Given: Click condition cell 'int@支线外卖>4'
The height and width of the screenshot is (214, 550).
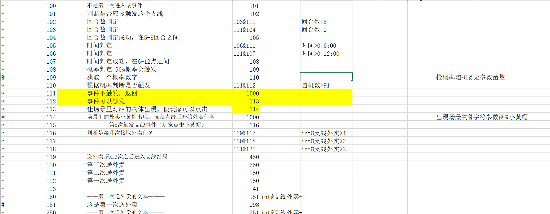Looking at the screenshot, I should (326, 133).
